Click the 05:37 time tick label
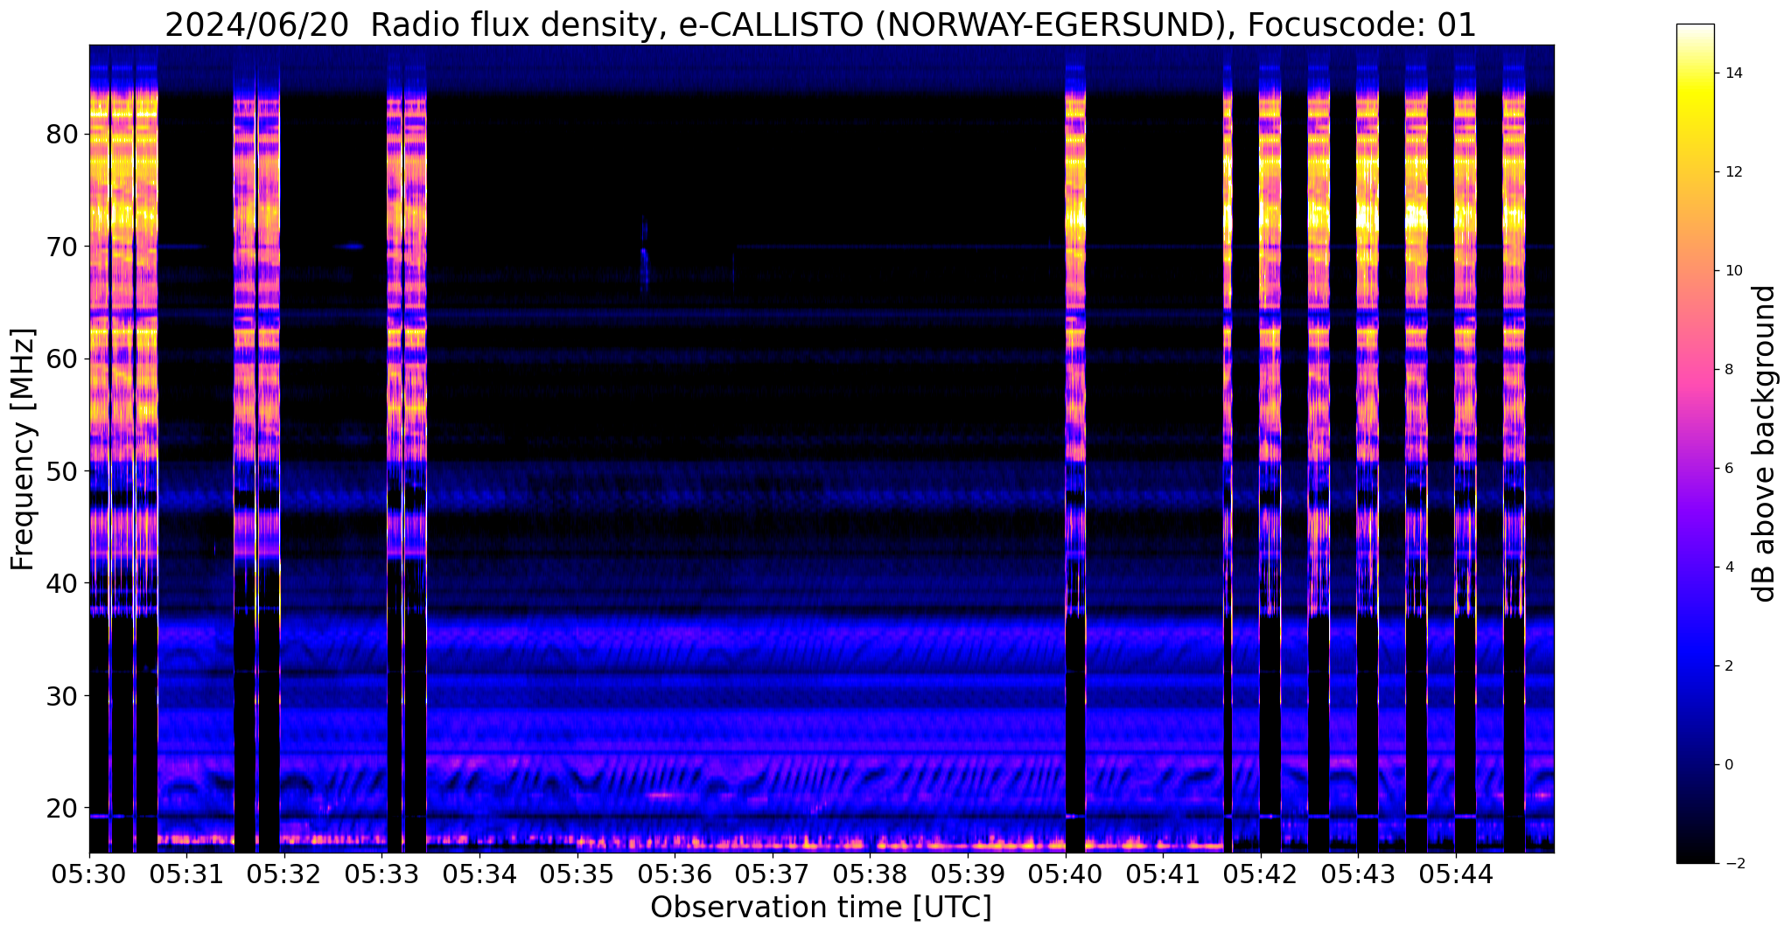 773,874
